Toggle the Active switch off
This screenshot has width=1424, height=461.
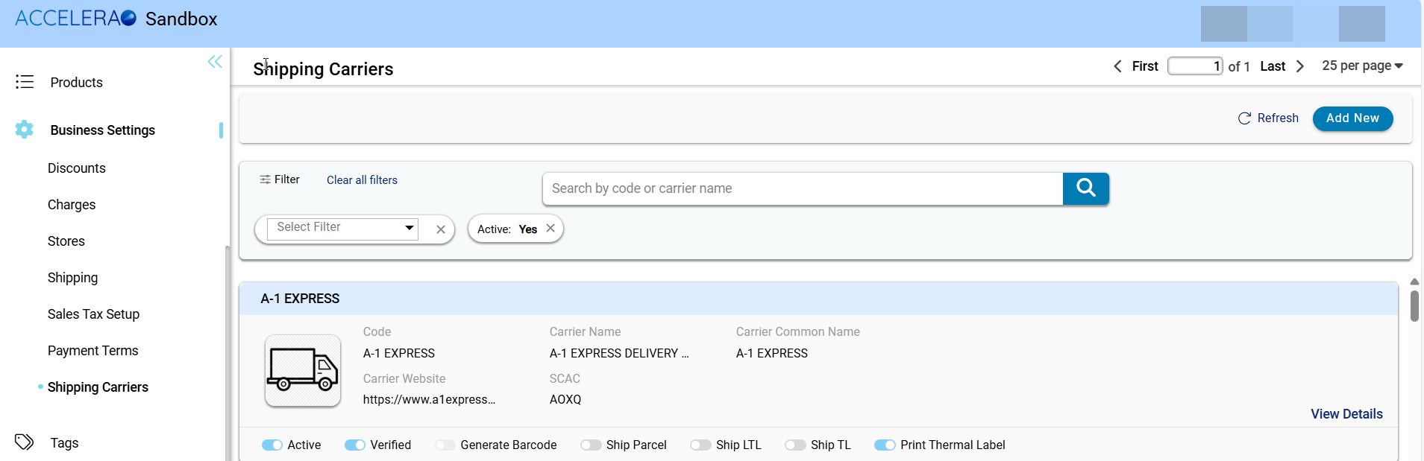click(272, 445)
